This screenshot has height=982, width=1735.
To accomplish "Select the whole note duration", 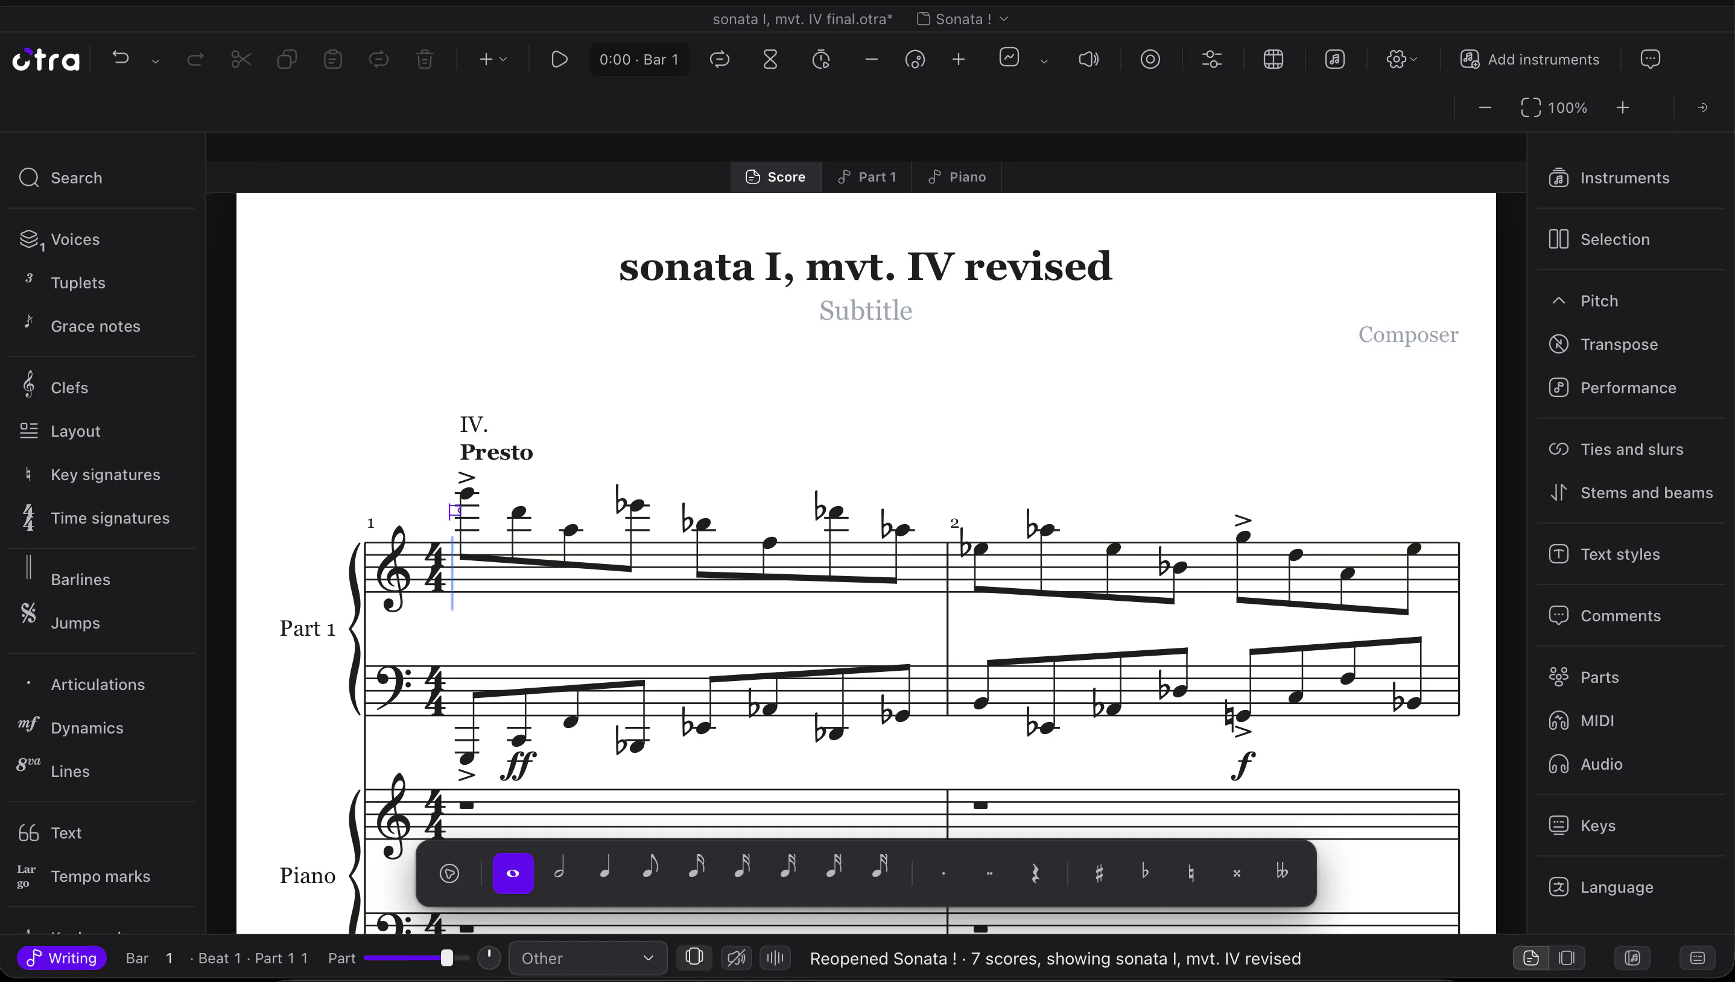I will point(513,873).
